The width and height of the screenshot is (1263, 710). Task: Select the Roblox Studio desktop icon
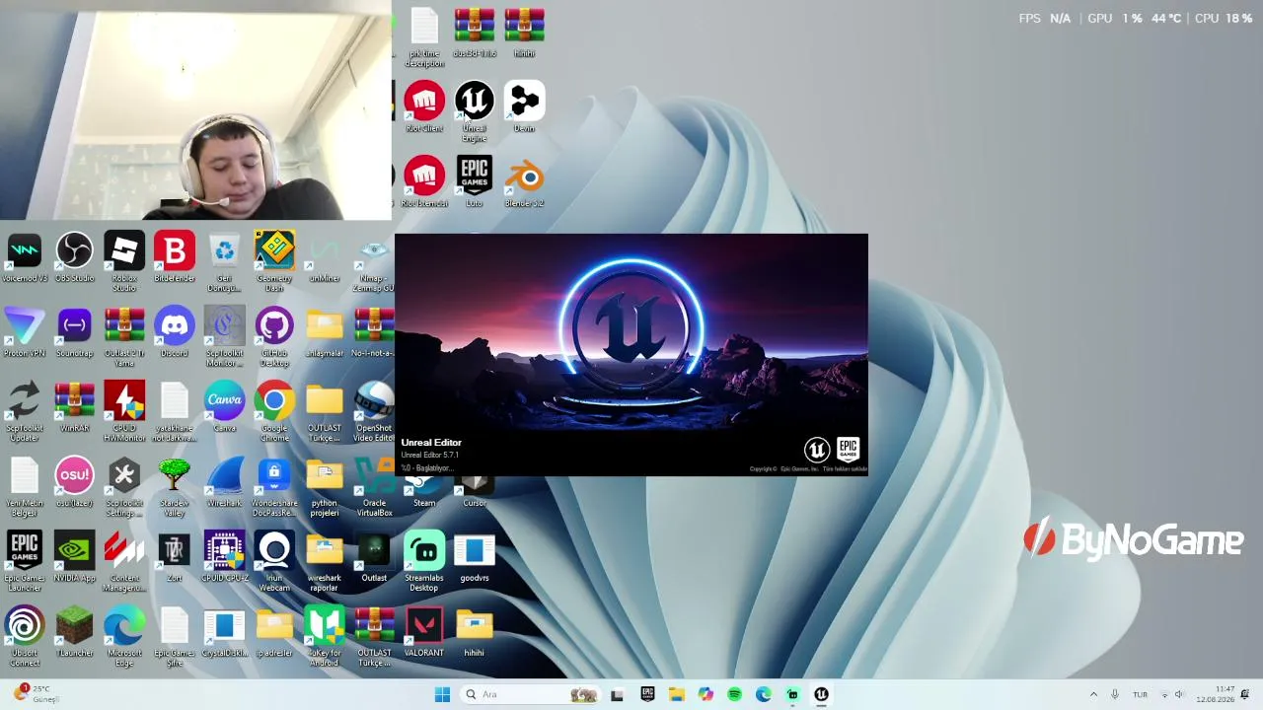(124, 262)
